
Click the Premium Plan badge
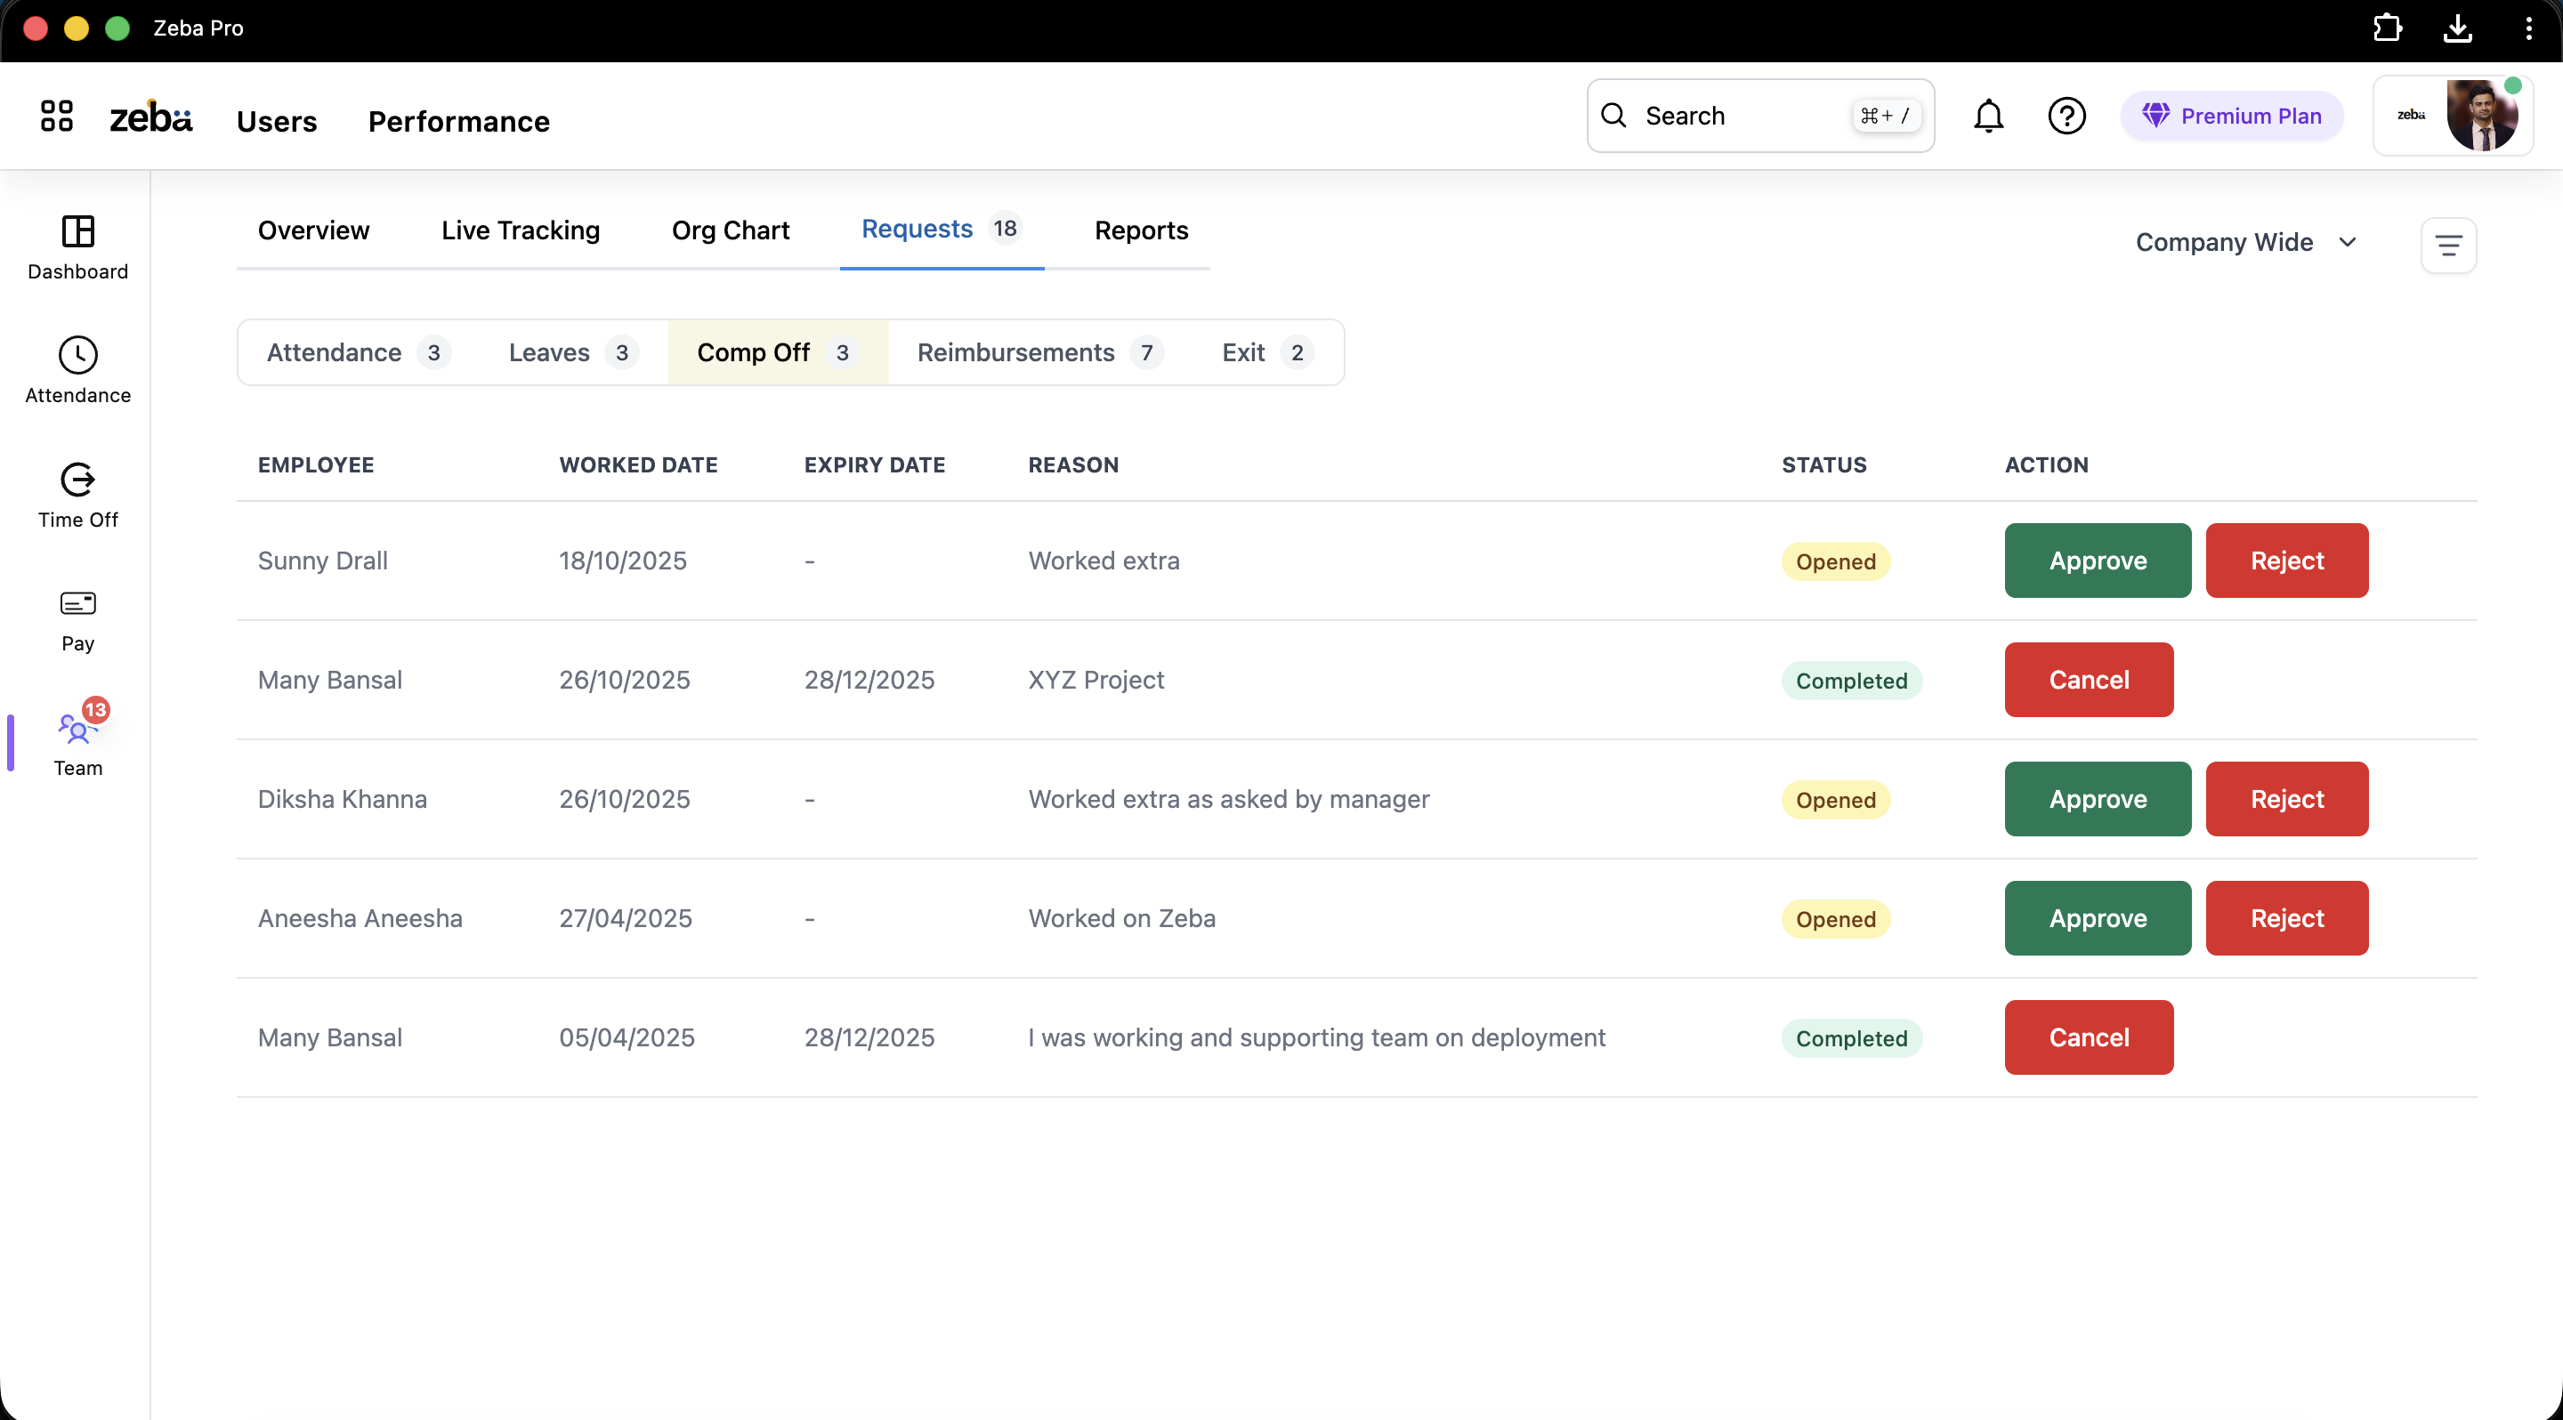(x=2232, y=117)
